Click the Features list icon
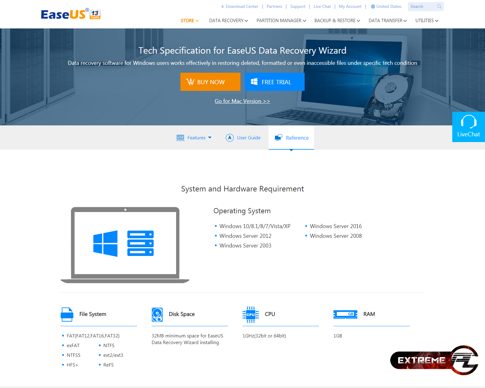485x388 pixels. pyautogui.click(x=180, y=138)
